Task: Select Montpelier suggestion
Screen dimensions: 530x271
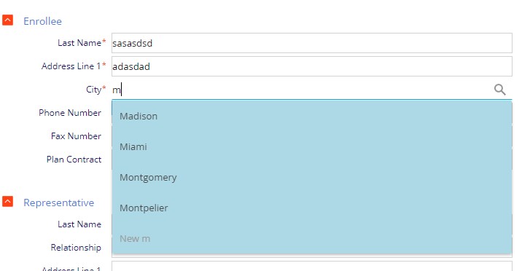Action: tap(311, 208)
